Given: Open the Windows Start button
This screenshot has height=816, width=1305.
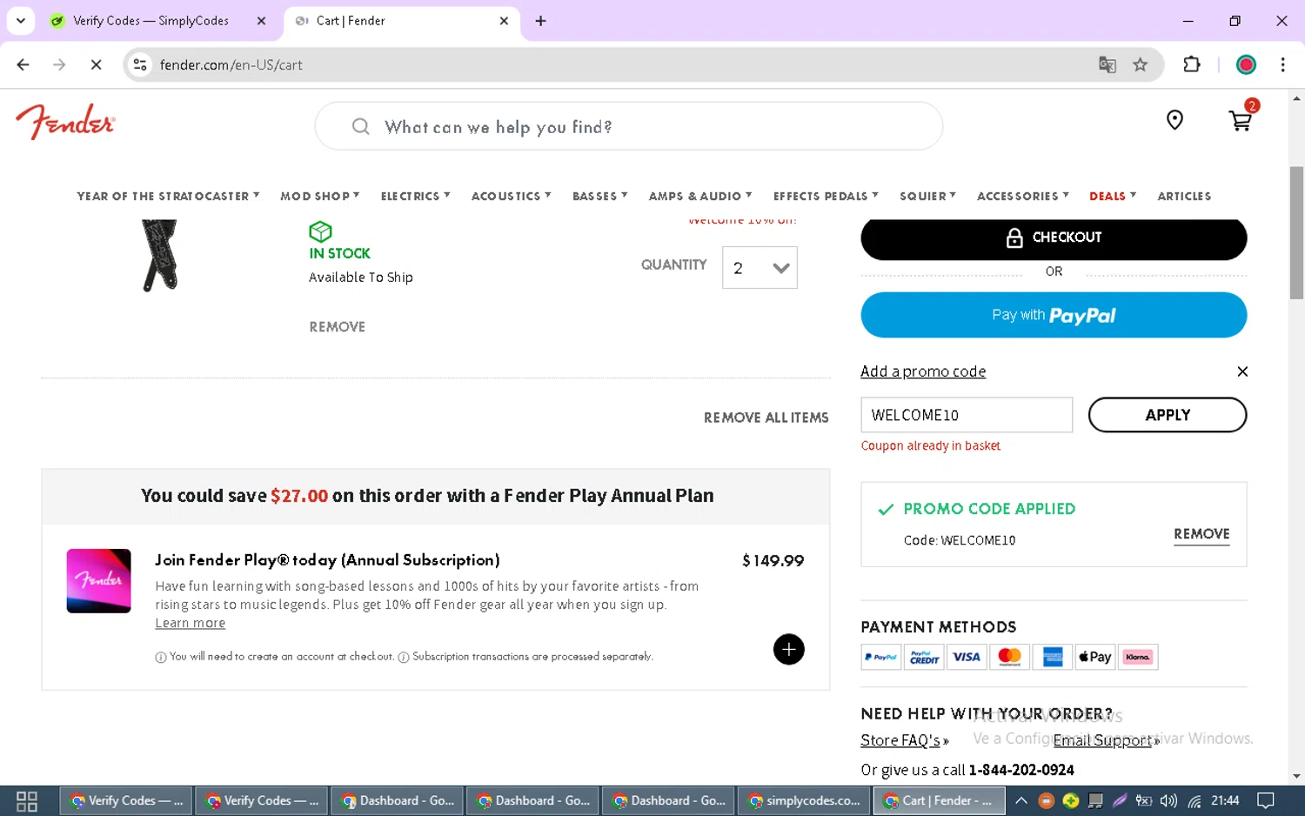Looking at the screenshot, I should click(x=27, y=801).
